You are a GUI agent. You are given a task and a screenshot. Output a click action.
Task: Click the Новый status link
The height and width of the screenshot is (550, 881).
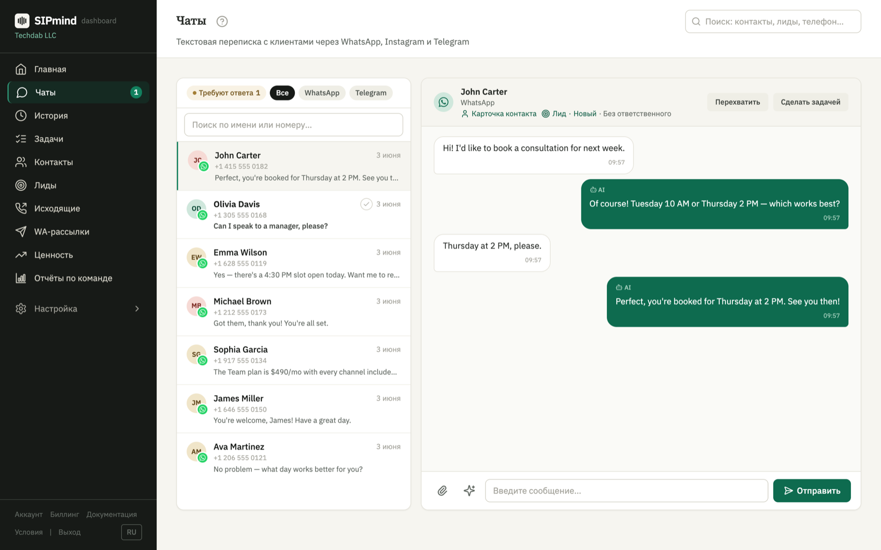pyautogui.click(x=585, y=114)
